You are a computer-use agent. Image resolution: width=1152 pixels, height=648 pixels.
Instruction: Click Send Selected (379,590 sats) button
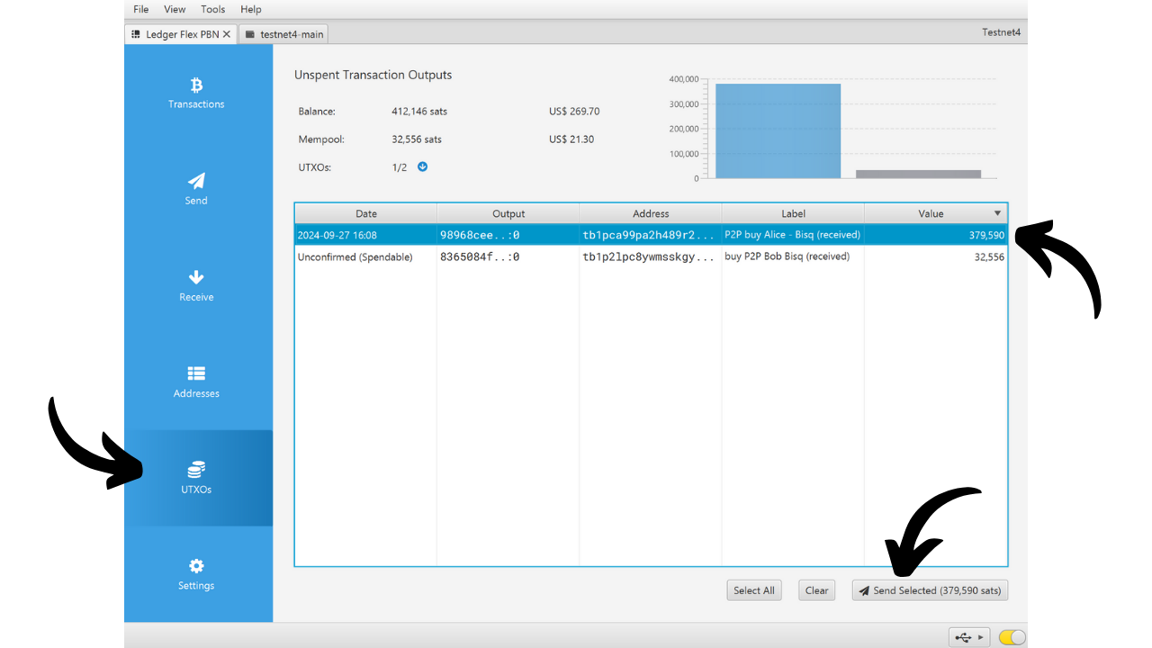(930, 590)
